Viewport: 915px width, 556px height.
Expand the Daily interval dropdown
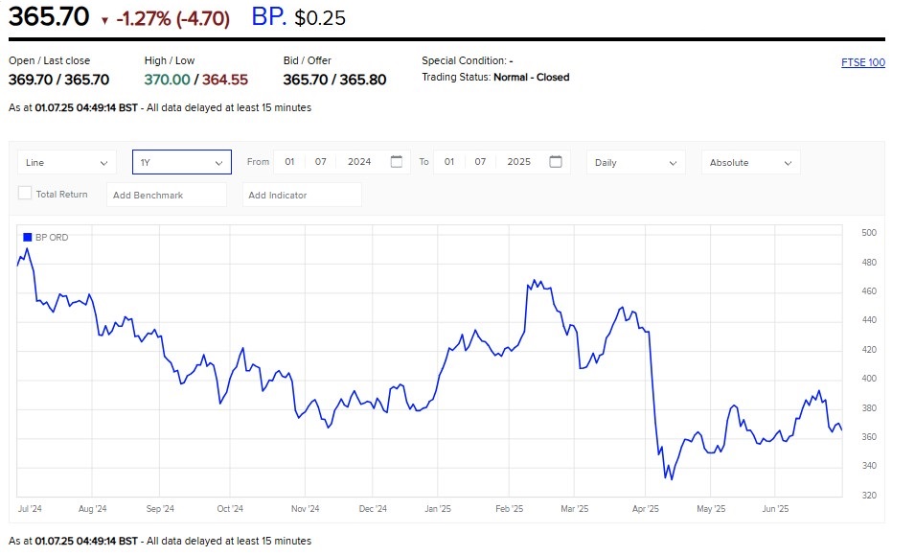pos(635,162)
